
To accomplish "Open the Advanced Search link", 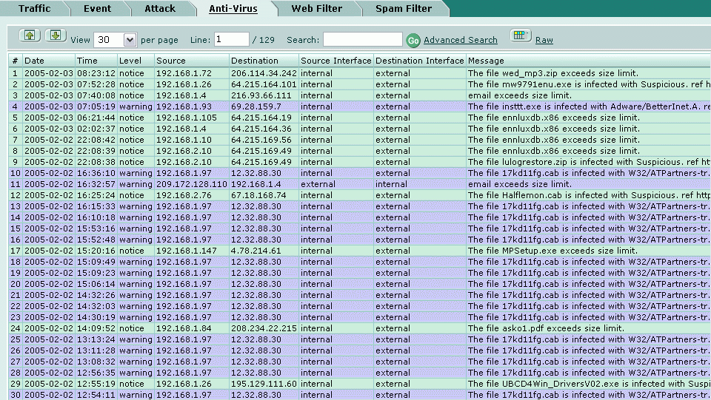I will (460, 40).
